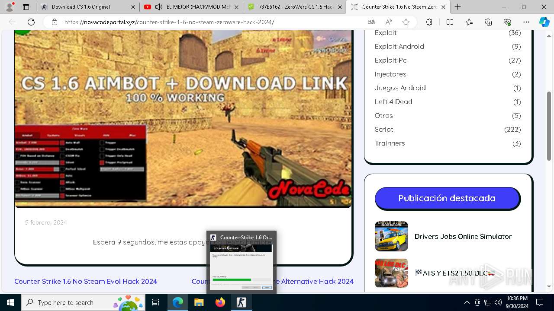Open File Explorer from taskbar
554x311 pixels.
pyautogui.click(x=199, y=302)
